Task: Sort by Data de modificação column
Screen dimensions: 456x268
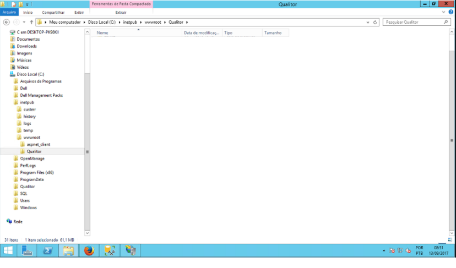Action: (202, 33)
